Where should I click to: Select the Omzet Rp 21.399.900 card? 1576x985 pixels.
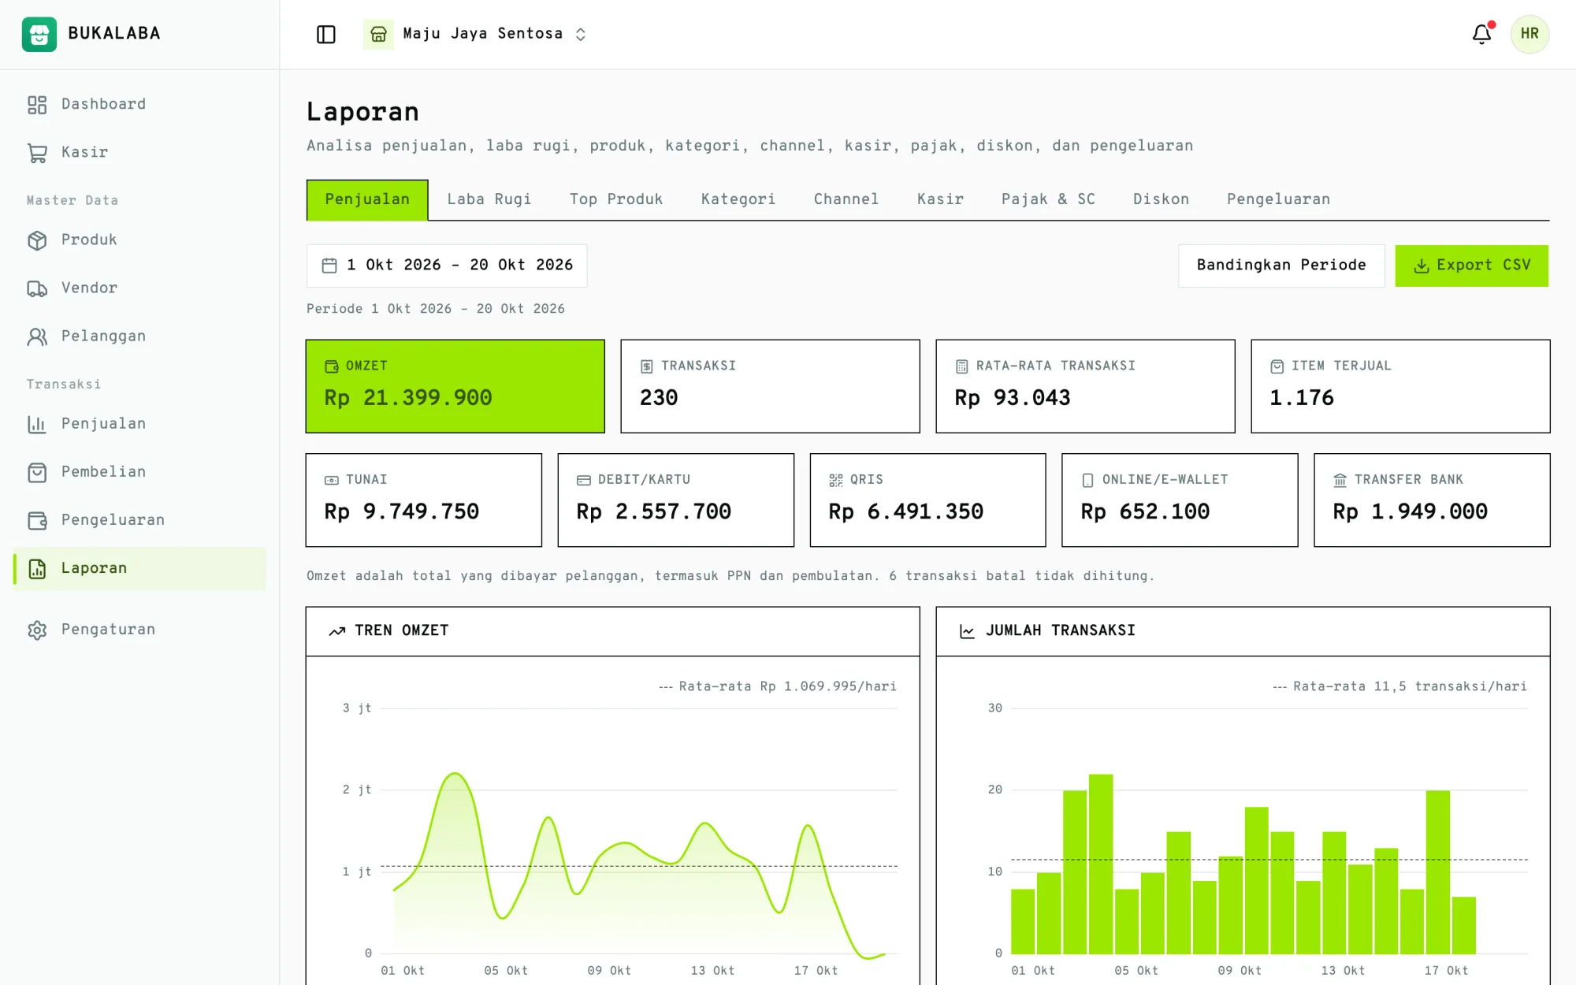point(455,386)
